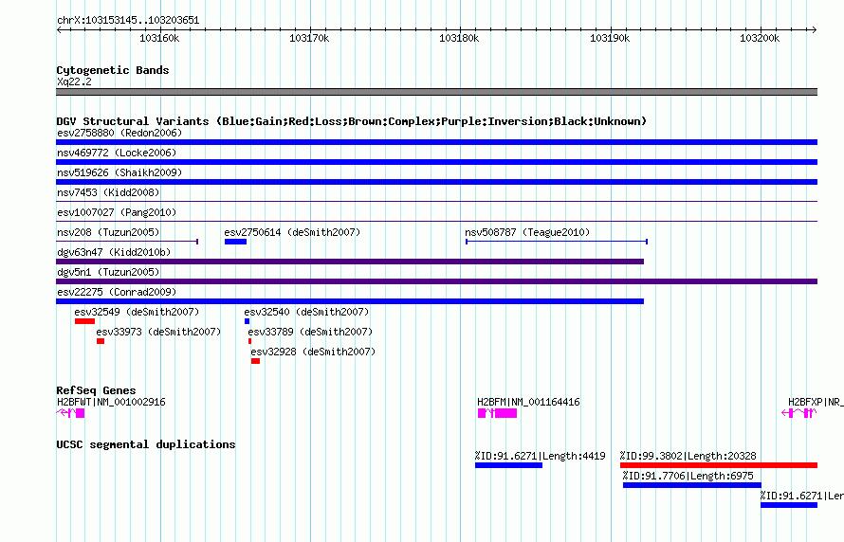The image size is (844, 542).
Task: Click the 103200k ruler position
Action: coord(760,38)
